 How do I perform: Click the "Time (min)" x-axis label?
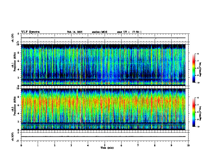pos(107,148)
